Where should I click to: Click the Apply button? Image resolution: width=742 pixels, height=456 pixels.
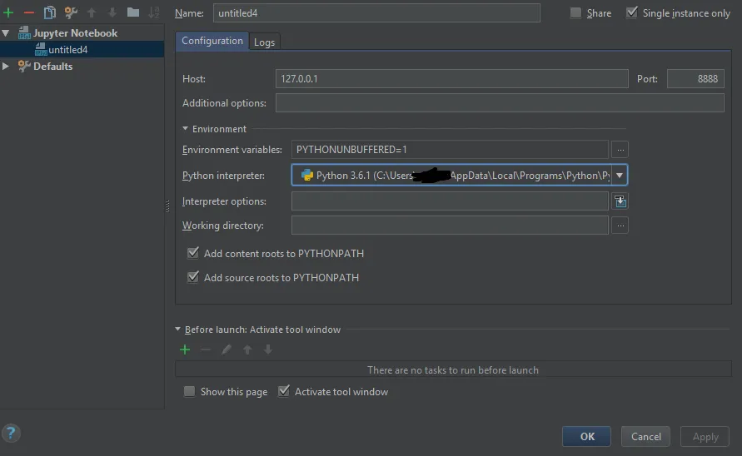click(705, 436)
